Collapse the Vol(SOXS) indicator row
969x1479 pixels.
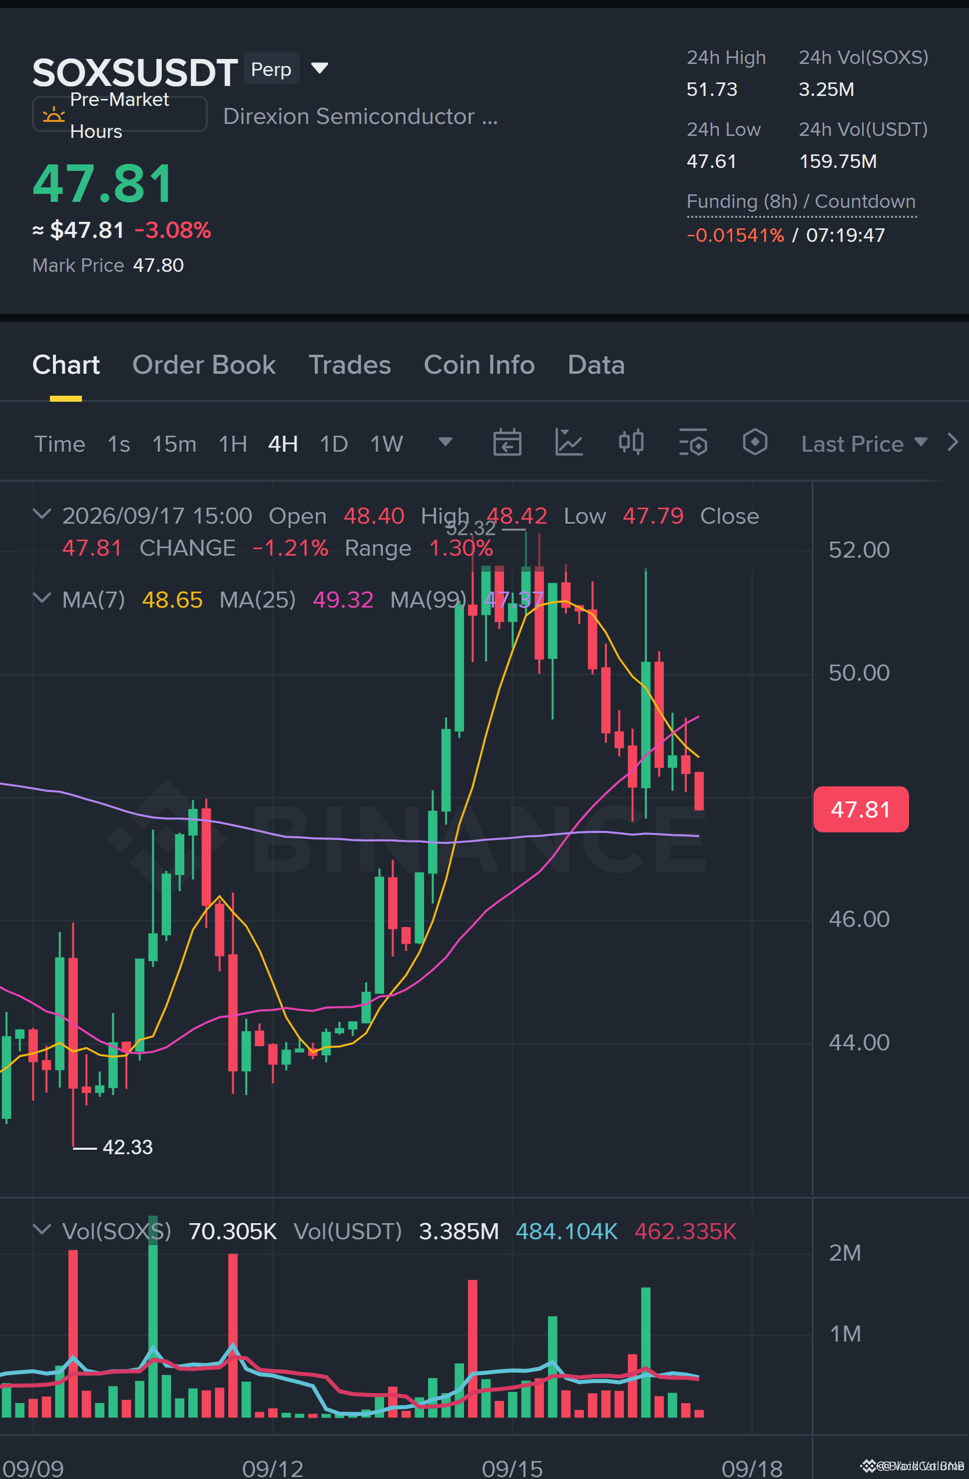(x=41, y=1230)
